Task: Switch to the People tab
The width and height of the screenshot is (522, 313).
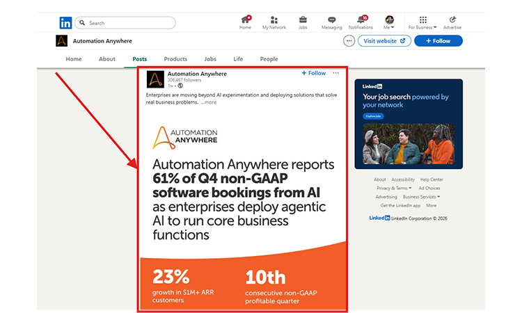Action: (x=269, y=59)
